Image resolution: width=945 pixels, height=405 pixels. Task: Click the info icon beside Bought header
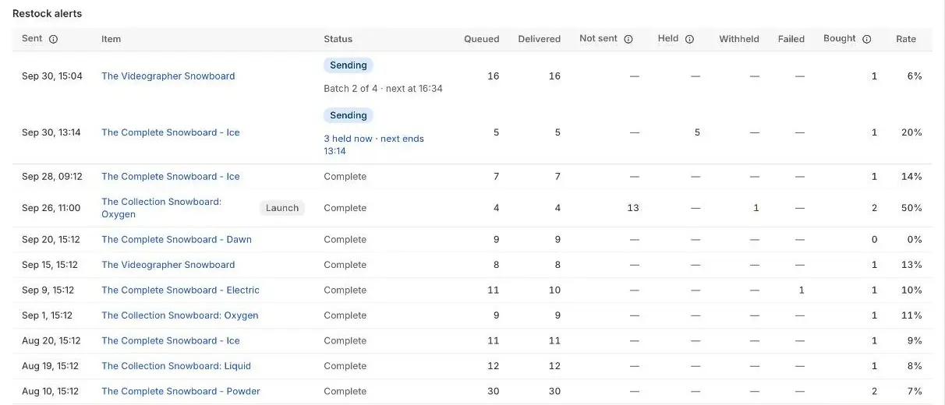tap(866, 39)
